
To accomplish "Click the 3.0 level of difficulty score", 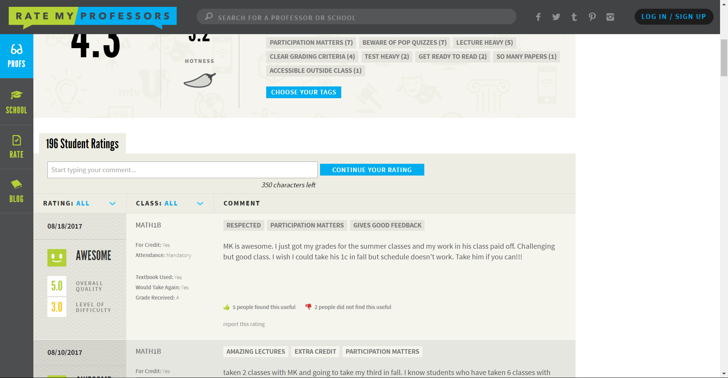I will tap(57, 307).
